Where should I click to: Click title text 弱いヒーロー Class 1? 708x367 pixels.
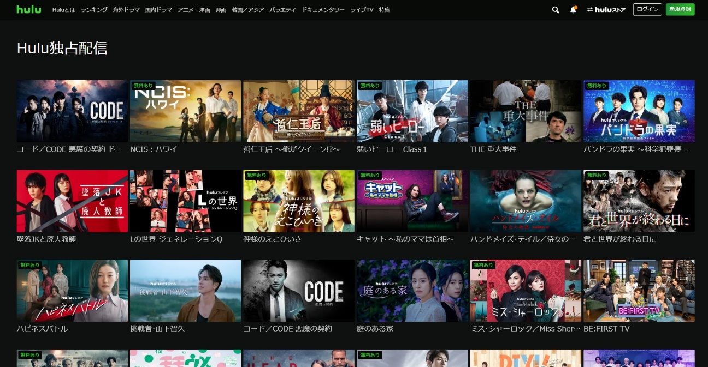point(392,149)
